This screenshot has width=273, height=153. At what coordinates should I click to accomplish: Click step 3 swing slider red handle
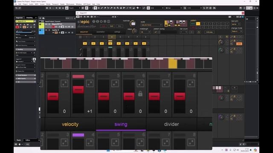(53, 96)
